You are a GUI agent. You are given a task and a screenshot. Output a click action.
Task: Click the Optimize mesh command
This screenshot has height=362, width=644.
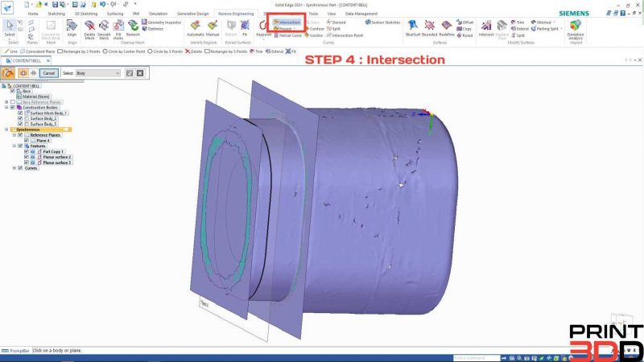[153, 29]
